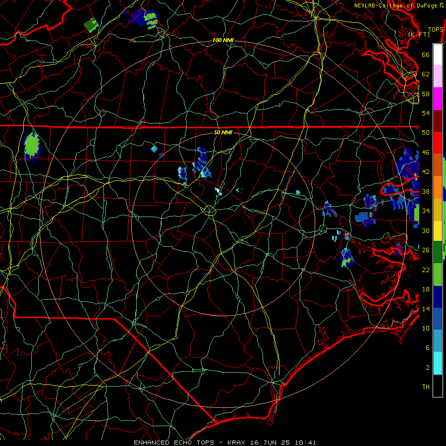Click the "NEXLAB-College of DuPage" credit text
Viewport: 446px width, 446px height.
(x=395, y=5)
